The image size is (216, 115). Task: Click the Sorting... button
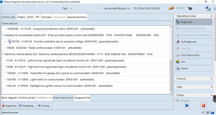44,106
